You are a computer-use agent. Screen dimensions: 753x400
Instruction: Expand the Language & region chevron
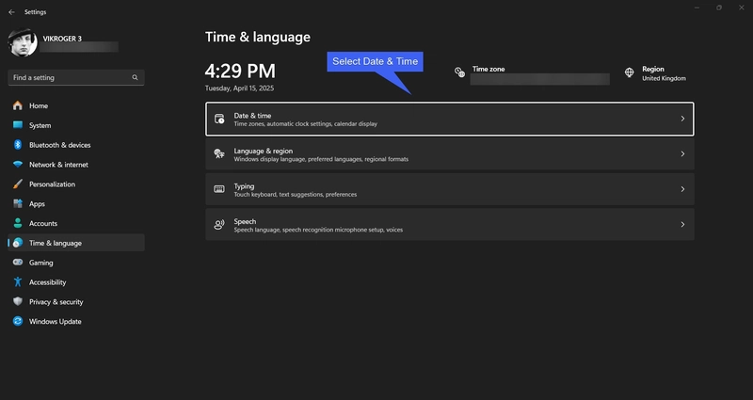coord(682,154)
